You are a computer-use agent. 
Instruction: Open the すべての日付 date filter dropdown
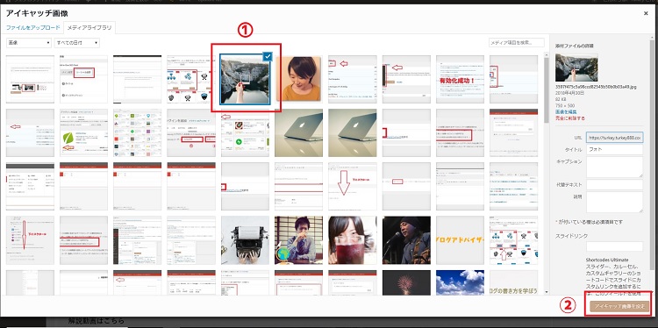pos(77,43)
